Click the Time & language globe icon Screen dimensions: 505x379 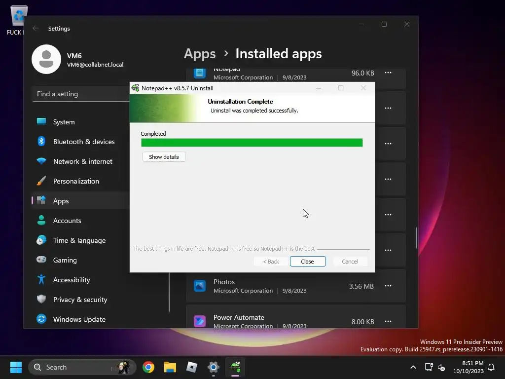pyautogui.click(x=41, y=240)
